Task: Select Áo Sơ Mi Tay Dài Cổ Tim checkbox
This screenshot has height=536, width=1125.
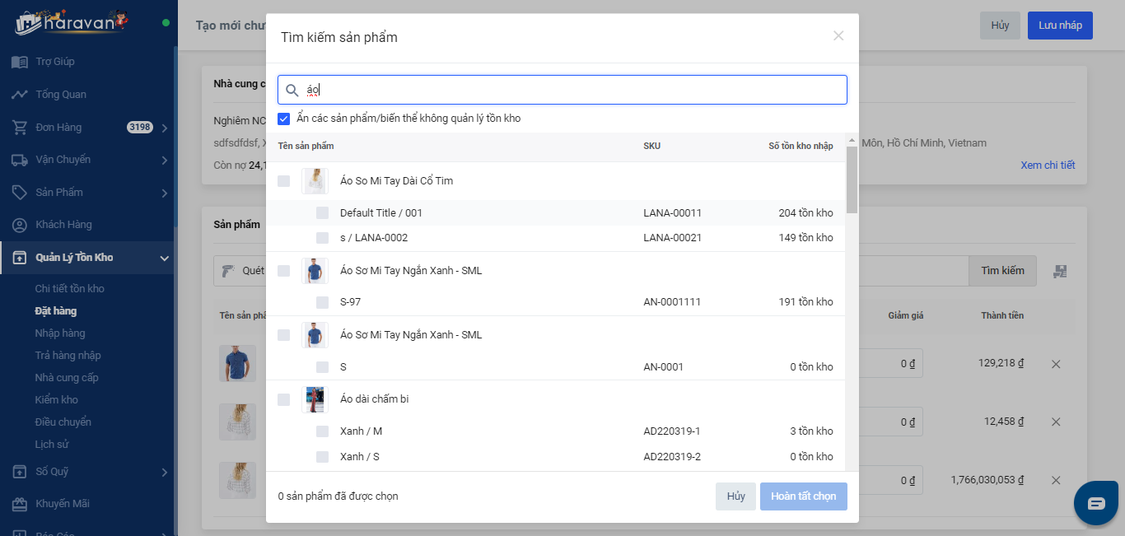Action: (x=284, y=181)
